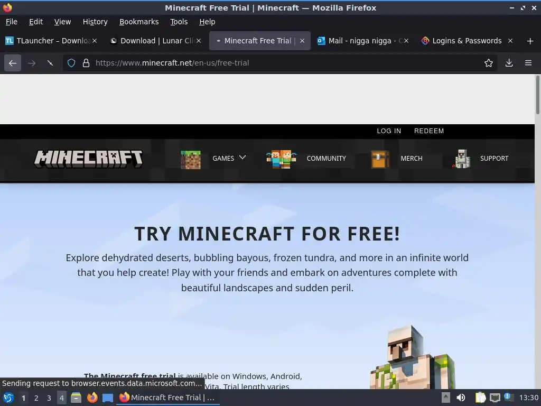
Task: Open the GAMES navigation item
Action: coord(223,159)
